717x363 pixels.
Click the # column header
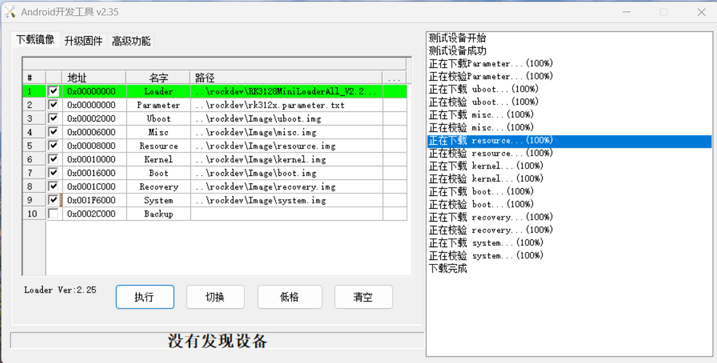[35, 77]
